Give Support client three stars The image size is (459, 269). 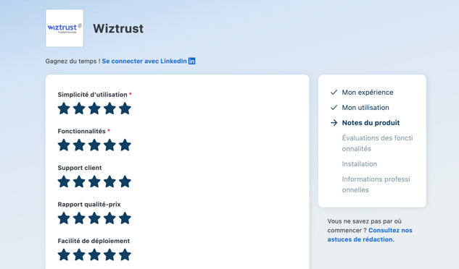click(94, 182)
